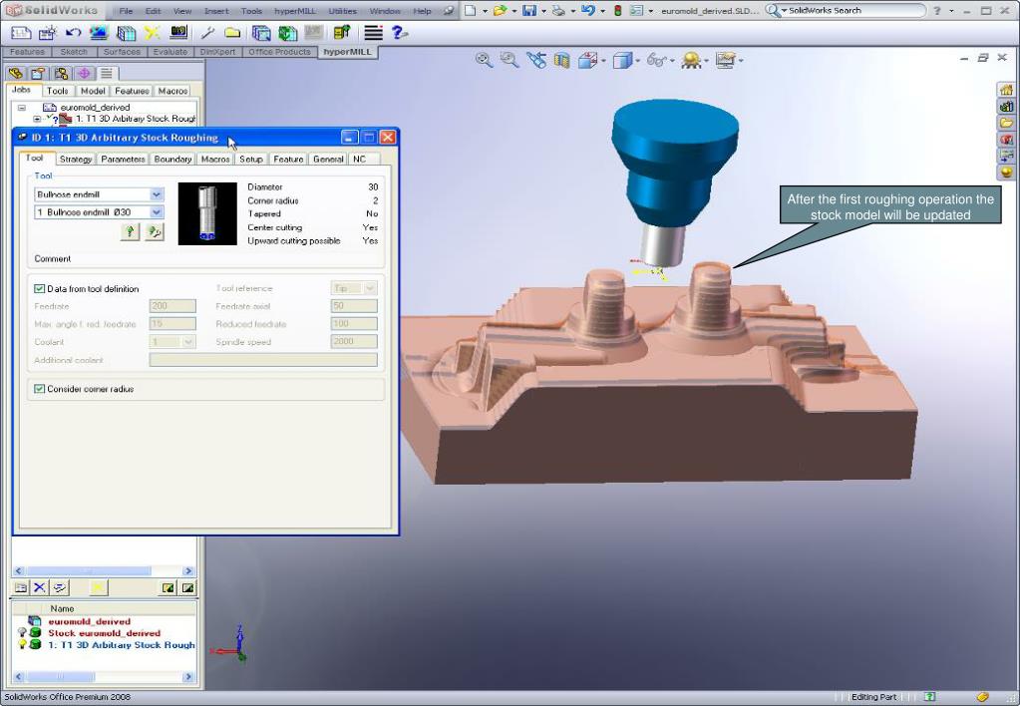Viewport: 1020px width, 706px height.
Task: Click the Additional coolant input field
Action: point(263,360)
